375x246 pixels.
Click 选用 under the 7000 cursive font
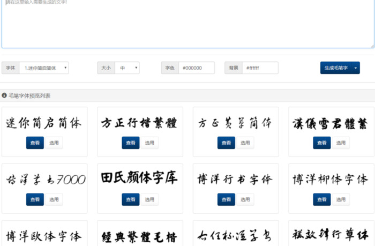54,199
